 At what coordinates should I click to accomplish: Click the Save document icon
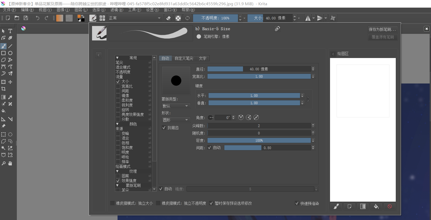click(26, 18)
